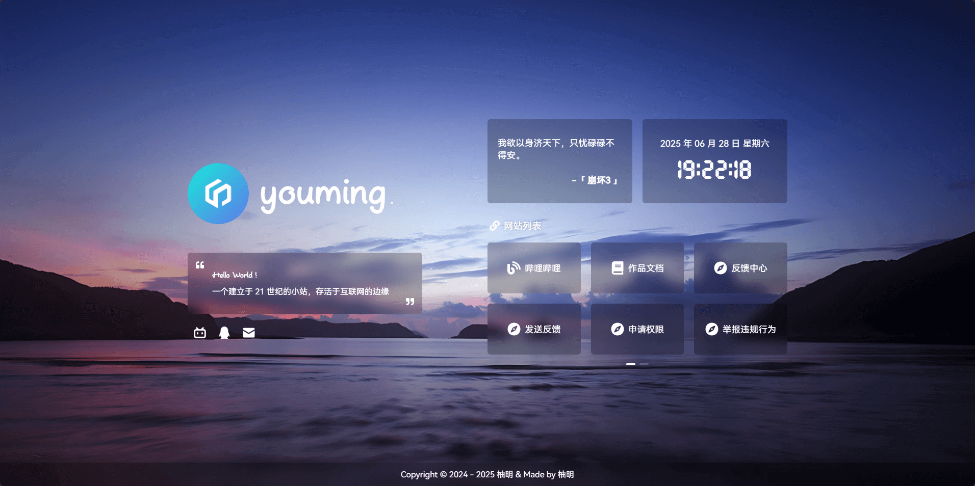
Task: Open the 作品文档 site tile
Action: (x=637, y=268)
